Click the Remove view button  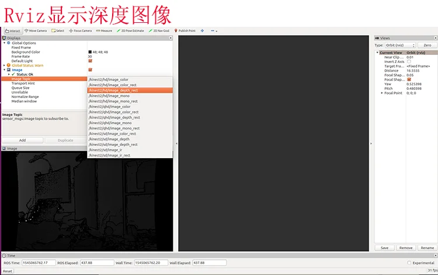point(406,248)
